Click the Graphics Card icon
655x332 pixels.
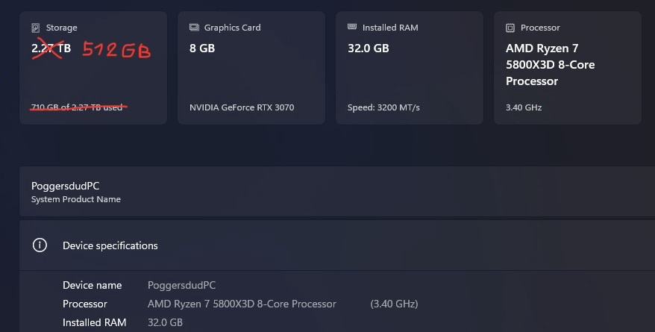tap(194, 28)
